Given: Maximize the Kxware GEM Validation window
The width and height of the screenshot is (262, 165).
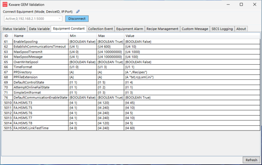Looking at the screenshot, I should point(241,4).
